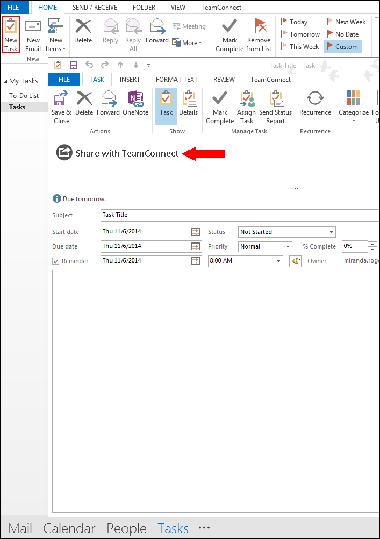Image resolution: width=380 pixels, height=539 pixels.
Task: Show the Task view
Action: [166, 106]
